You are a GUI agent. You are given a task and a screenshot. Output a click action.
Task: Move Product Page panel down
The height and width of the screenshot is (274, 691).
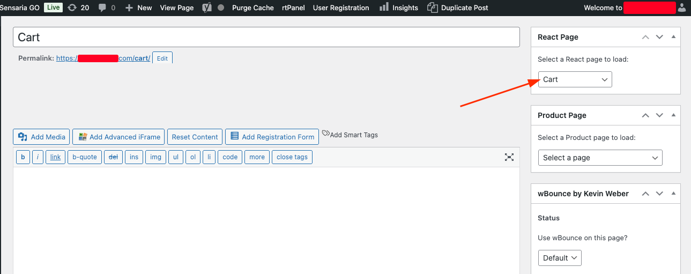(659, 115)
